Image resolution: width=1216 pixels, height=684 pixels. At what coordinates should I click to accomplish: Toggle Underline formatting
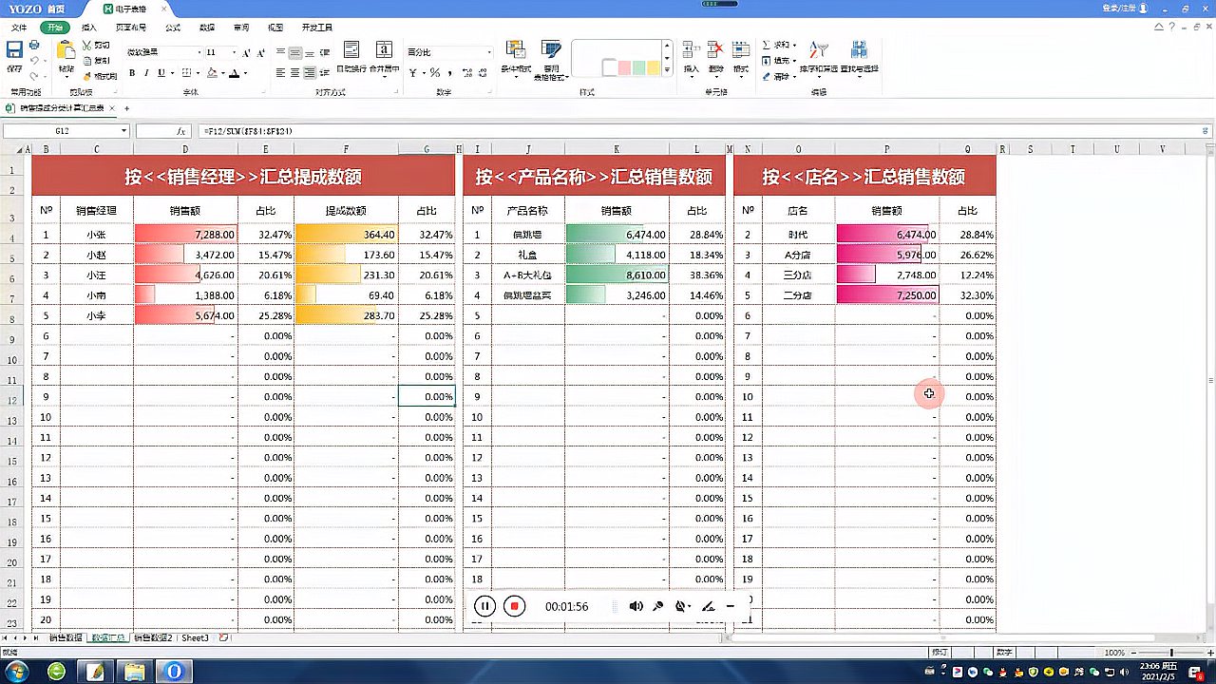[161, 73]
